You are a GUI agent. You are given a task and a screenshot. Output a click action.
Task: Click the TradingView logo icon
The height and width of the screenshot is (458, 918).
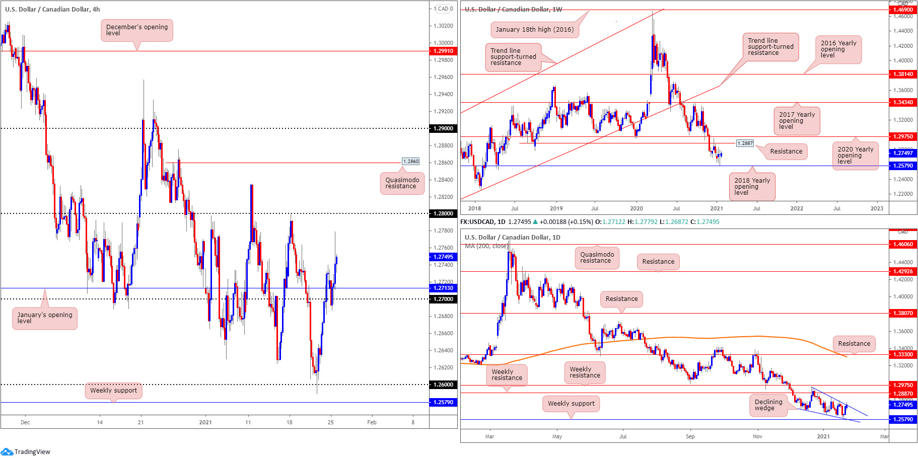click(7, 451)
